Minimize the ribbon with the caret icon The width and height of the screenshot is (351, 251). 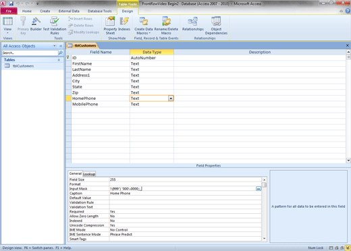pos(341,11)
